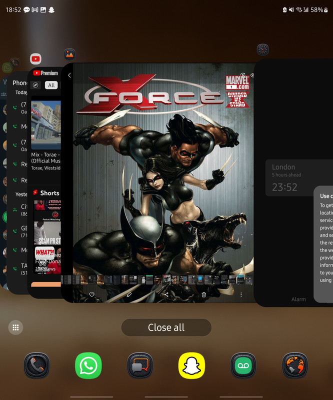Go back using the Gallery back arrow

(69, 75)
